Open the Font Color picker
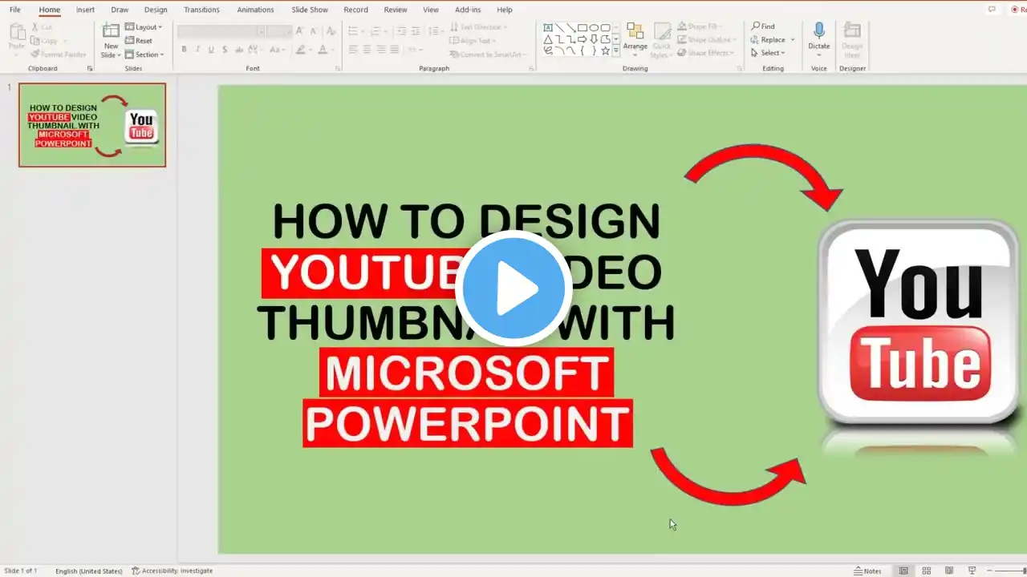Screen dimensions: 1027x577 pos(325,50)
